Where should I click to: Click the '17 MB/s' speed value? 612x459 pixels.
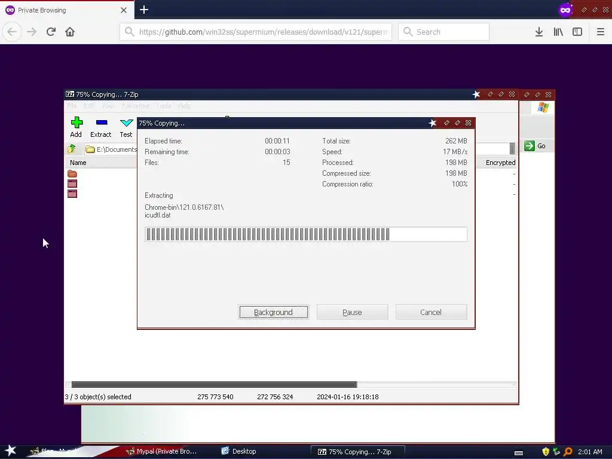pyautogui.click(x=455, y=151)
